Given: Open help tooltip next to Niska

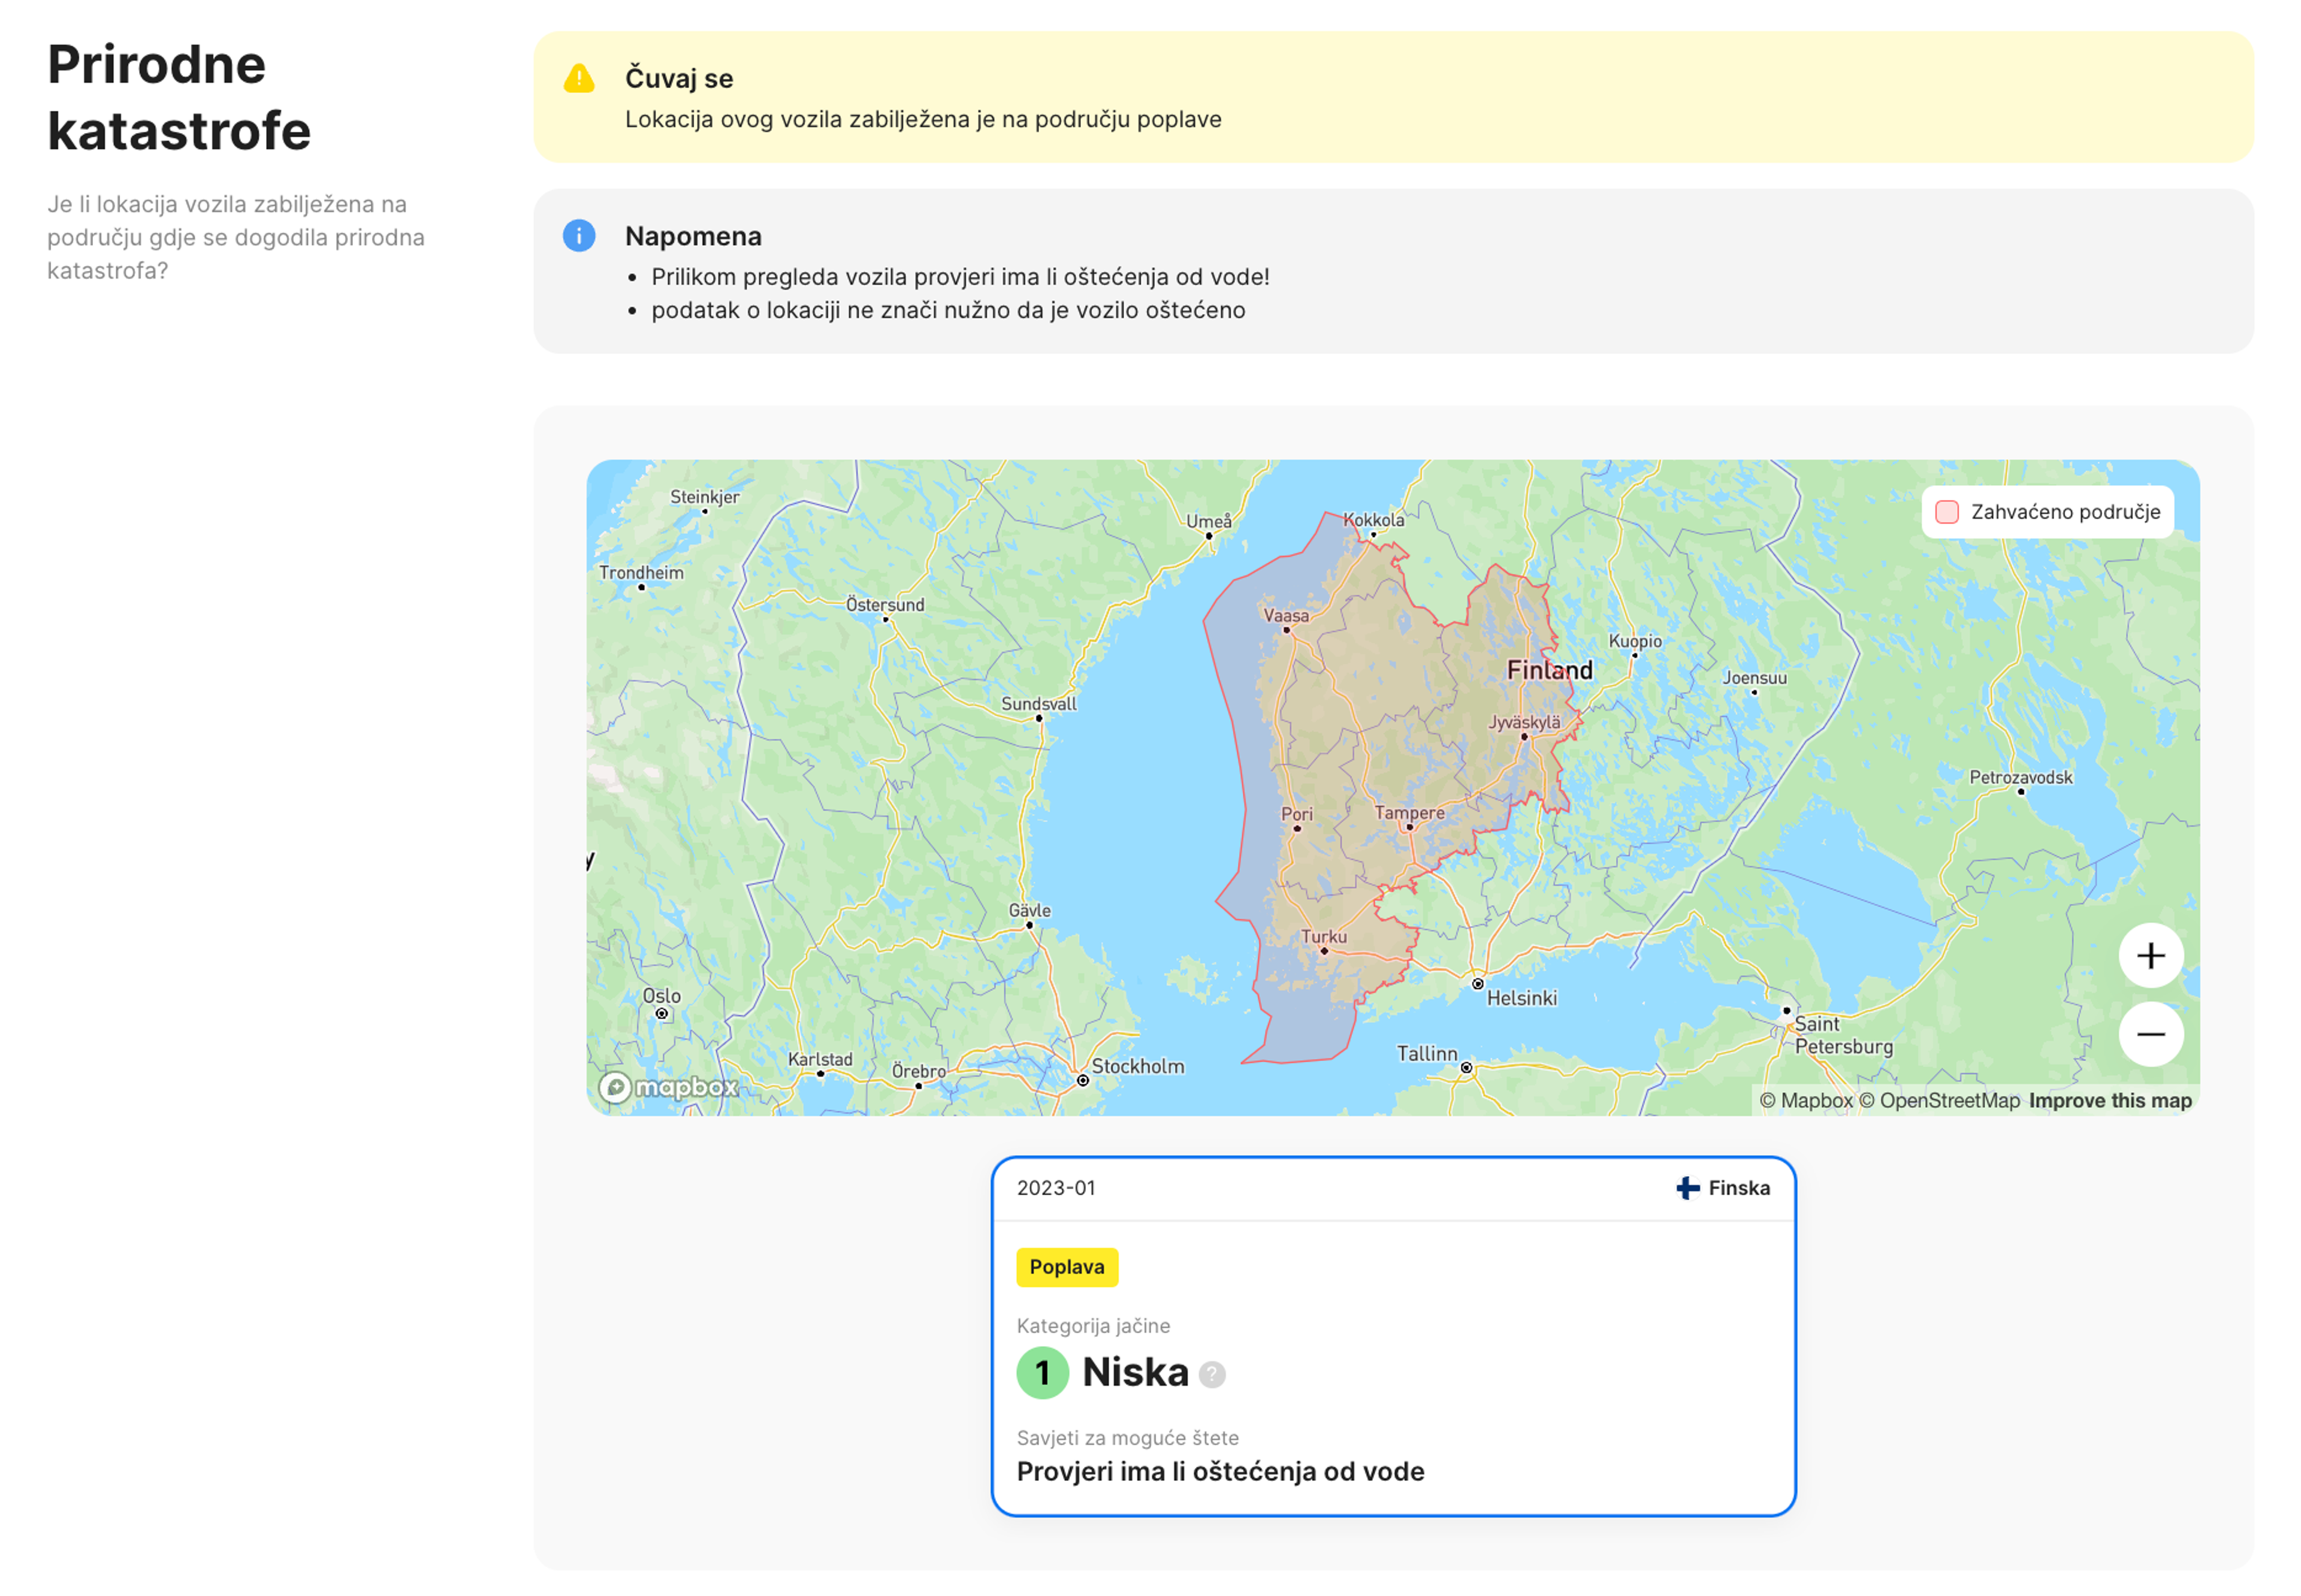Looking at the screenshot, I should 1212,1375.
